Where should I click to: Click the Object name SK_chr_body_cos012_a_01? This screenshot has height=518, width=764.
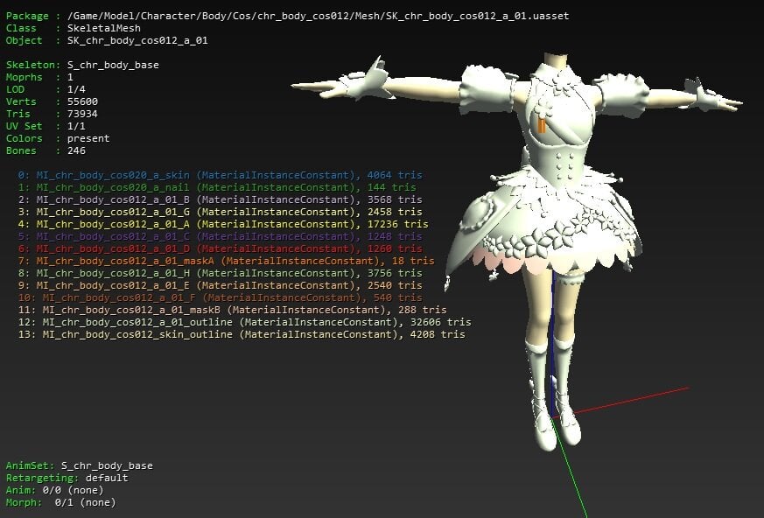coord(137,40)
